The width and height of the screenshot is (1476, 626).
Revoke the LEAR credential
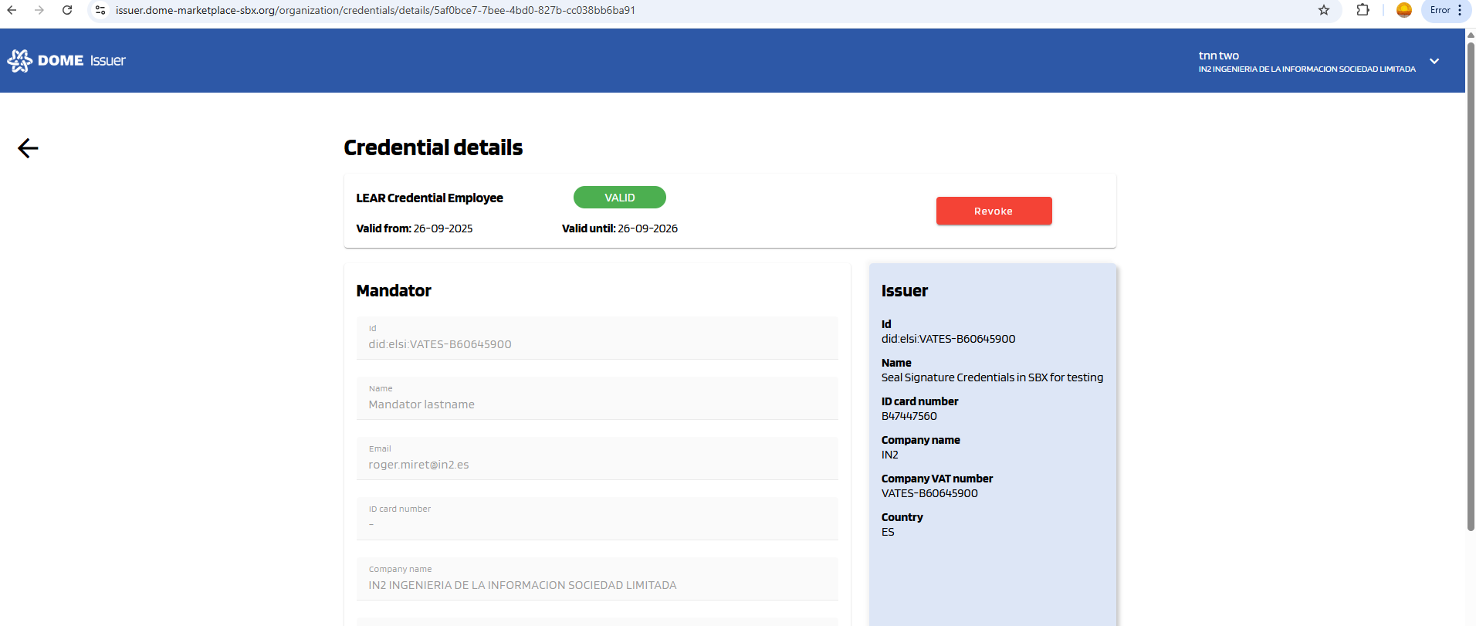994,211
